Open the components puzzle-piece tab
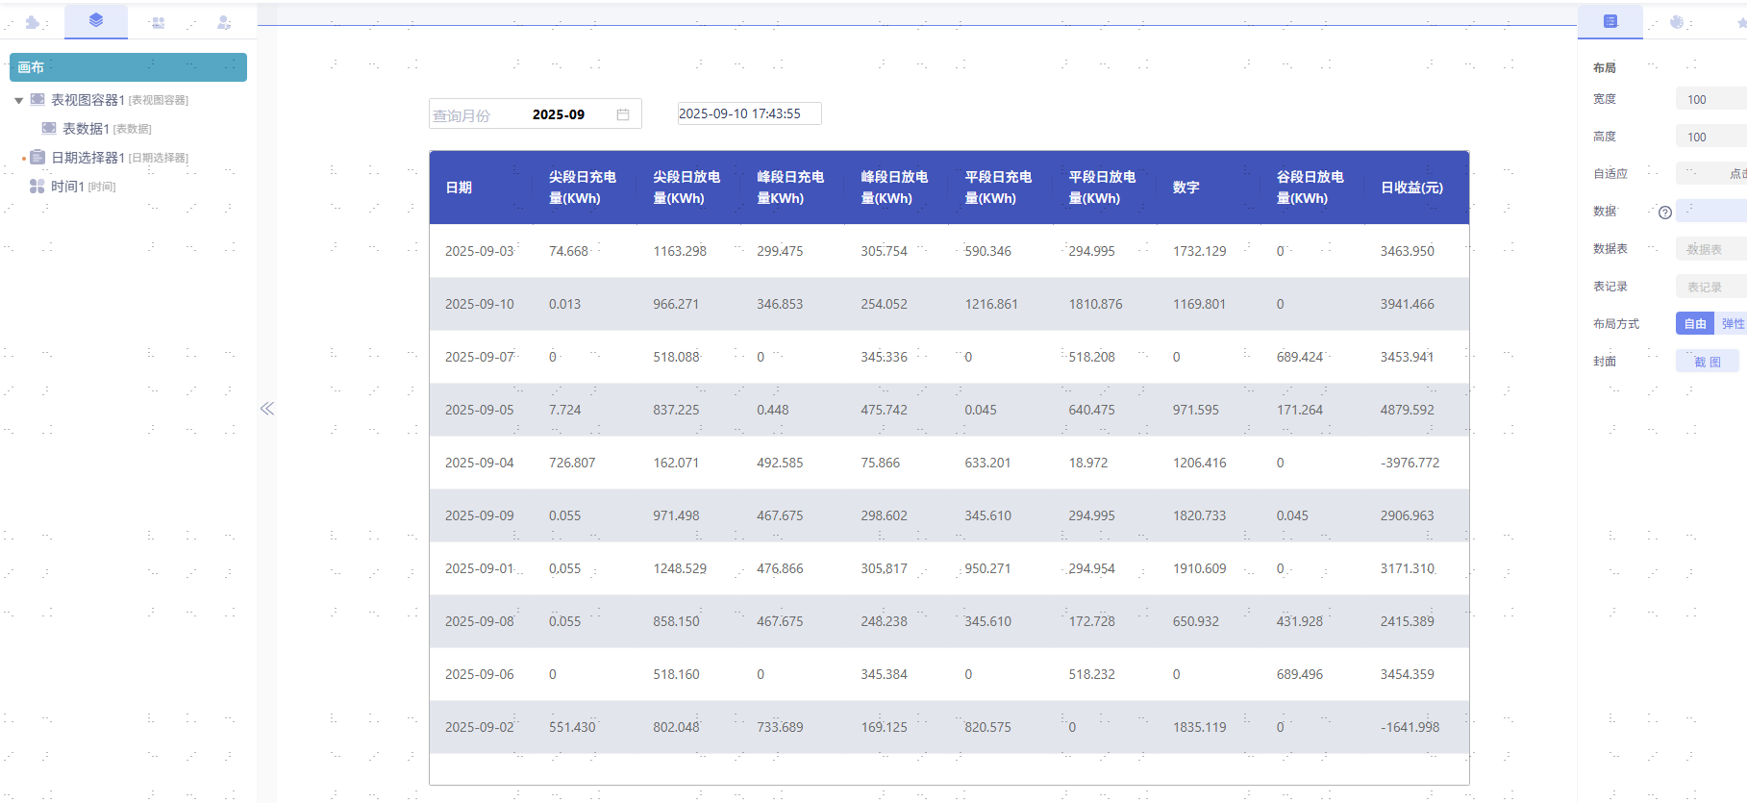 [x=32, y=22]
